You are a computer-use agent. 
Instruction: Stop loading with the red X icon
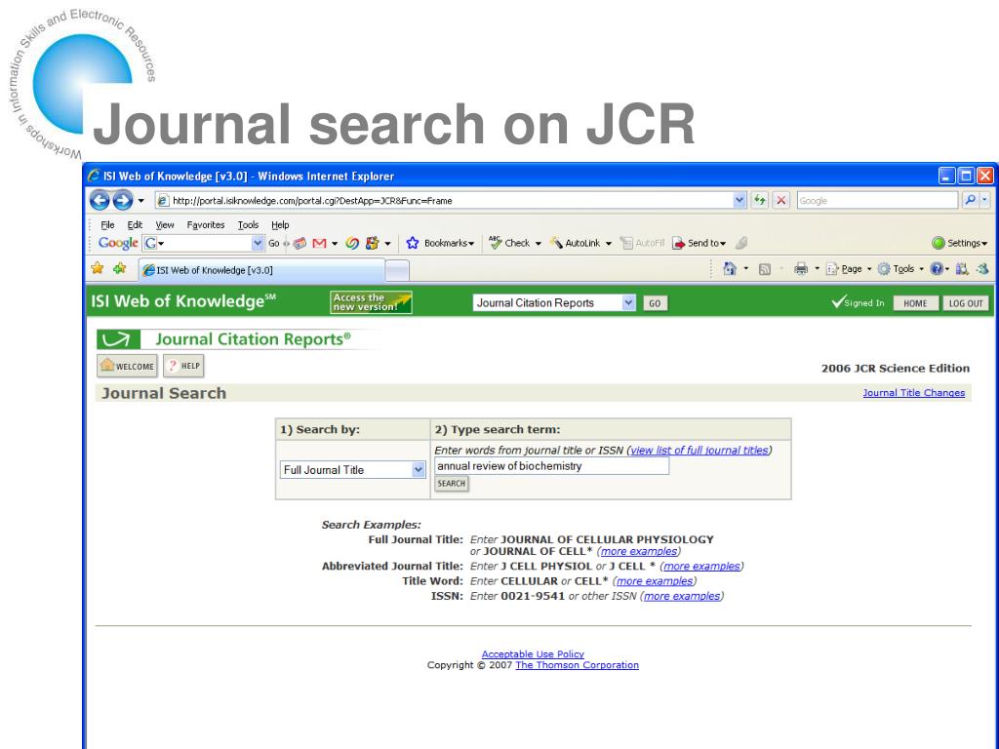click(781, 201)
